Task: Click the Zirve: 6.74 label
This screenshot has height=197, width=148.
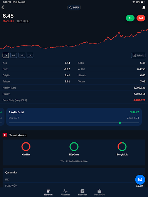Action: coord(133,118)
